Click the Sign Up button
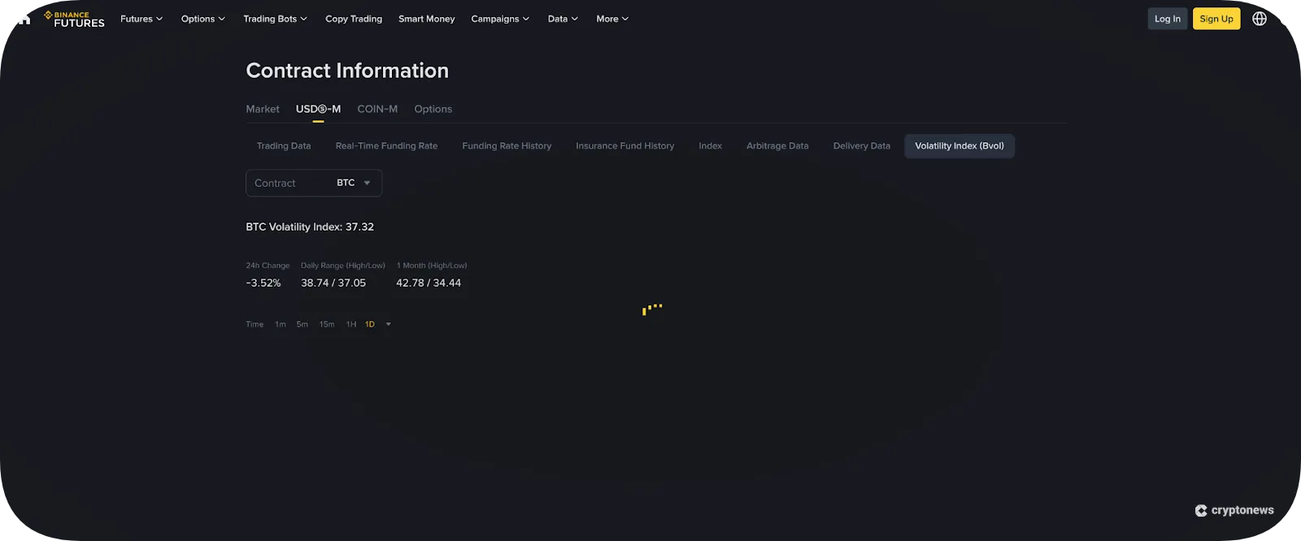 point(1216,19)
